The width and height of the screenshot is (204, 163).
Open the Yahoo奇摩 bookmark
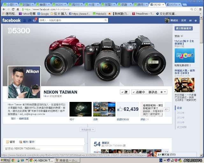(27, 14)
